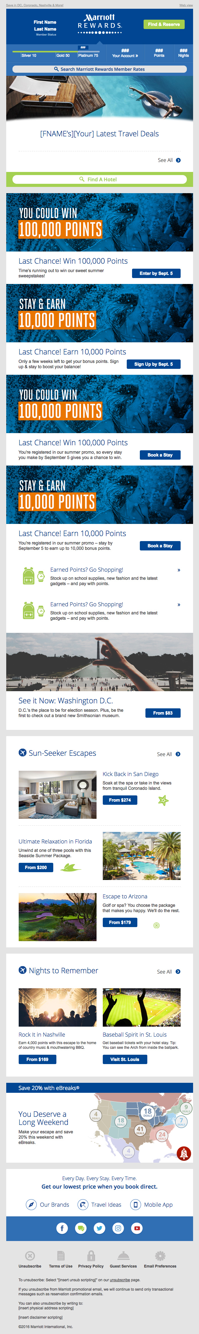This screenshot has width=199, height=1334.
Task: Open Email Preferences gear icon
Action: pos(160,1255)
